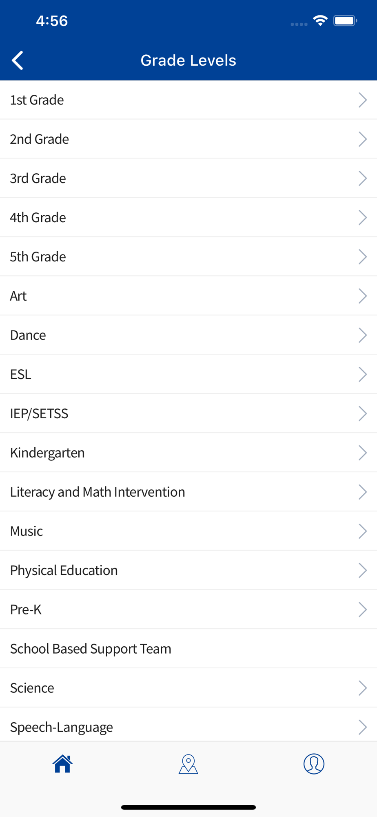This screenshot has width=377, height=817.
Task: Open the map location tab icon
Action: pyautogui.click(x=188, y=764)
